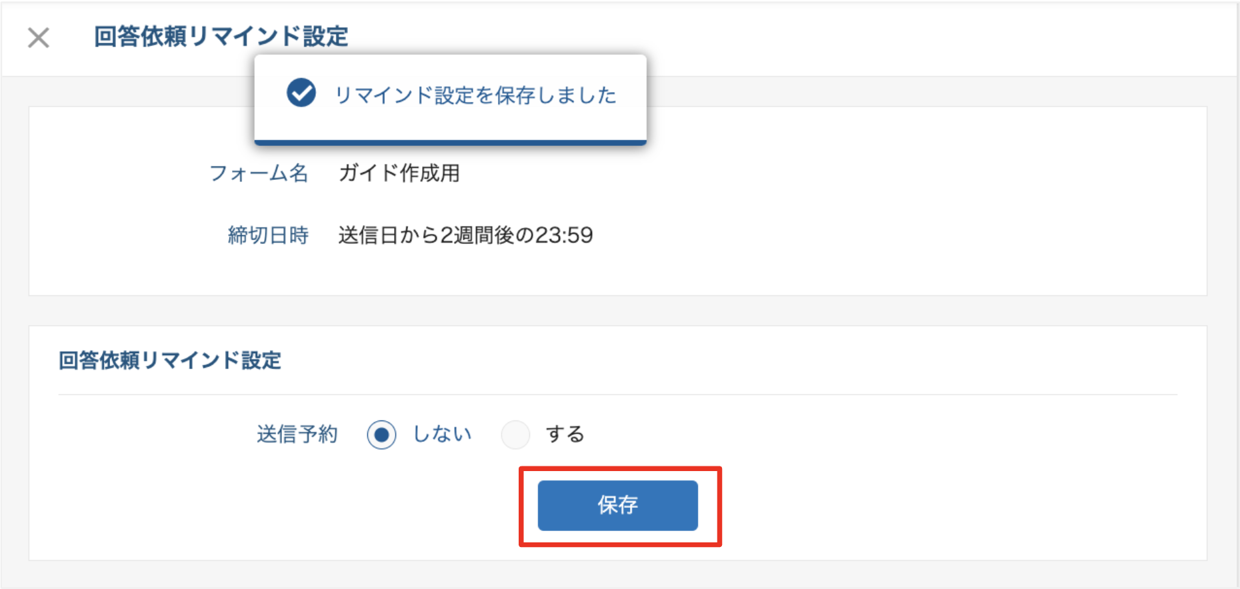Click the divider line below the section heading
Viewport: 1240px width, 589px height.
tap(617, 394)
